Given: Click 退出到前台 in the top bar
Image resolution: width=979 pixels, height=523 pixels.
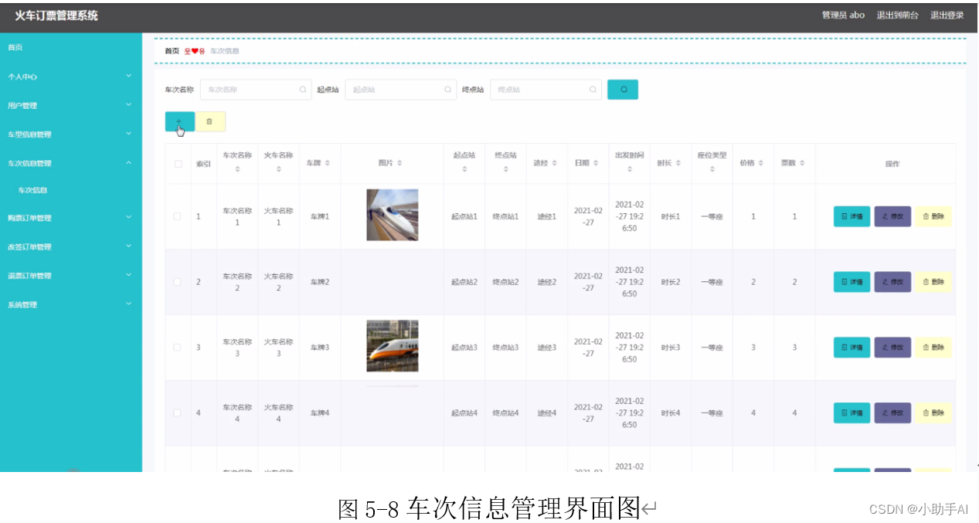Looking at the screenshot, I should pyautogui.click(x=899, y=15).
